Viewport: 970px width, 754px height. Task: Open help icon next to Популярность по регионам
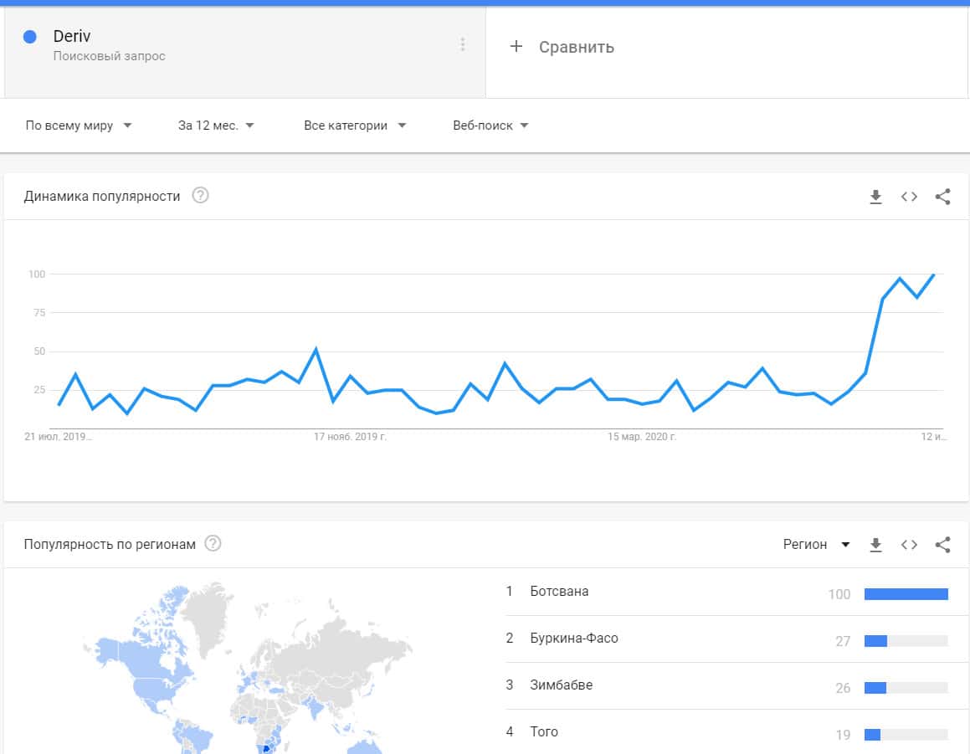click(213, 544)
